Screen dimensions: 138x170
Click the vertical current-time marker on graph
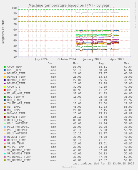point(119,32)
